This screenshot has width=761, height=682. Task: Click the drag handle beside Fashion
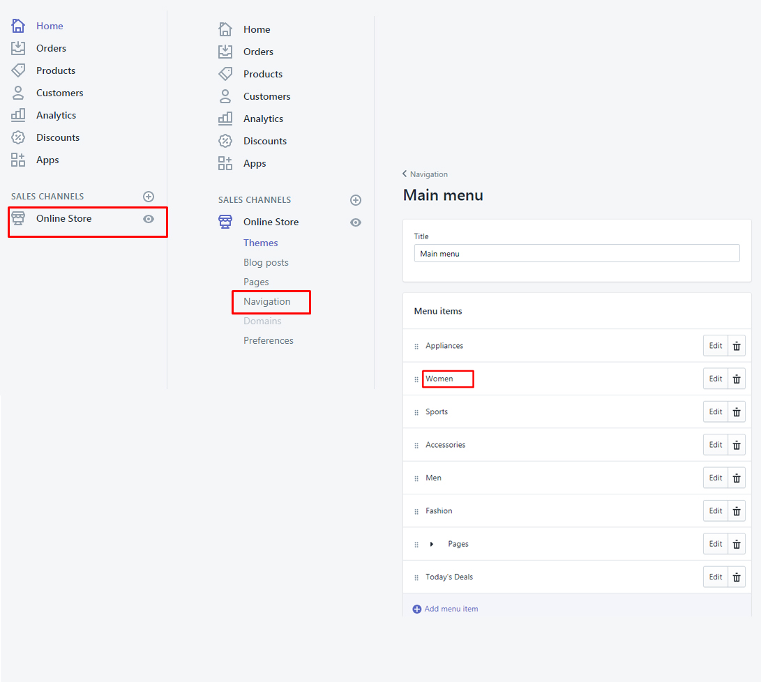tap(416, 511)
